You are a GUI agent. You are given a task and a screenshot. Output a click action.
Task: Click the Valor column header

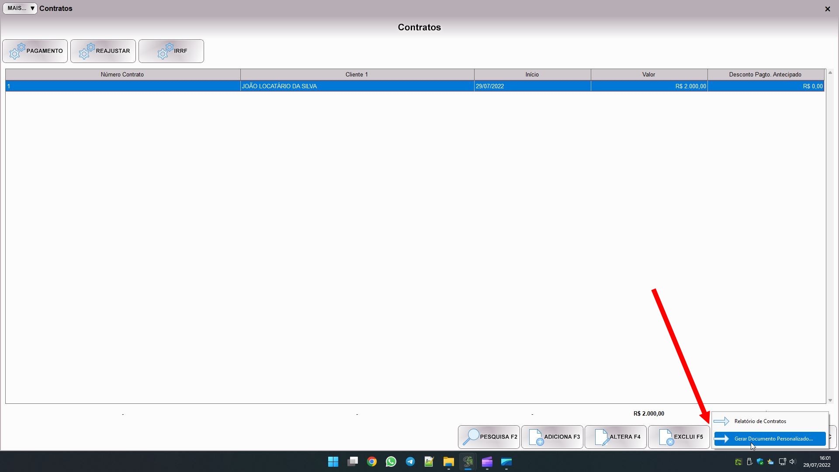[648, 74]
